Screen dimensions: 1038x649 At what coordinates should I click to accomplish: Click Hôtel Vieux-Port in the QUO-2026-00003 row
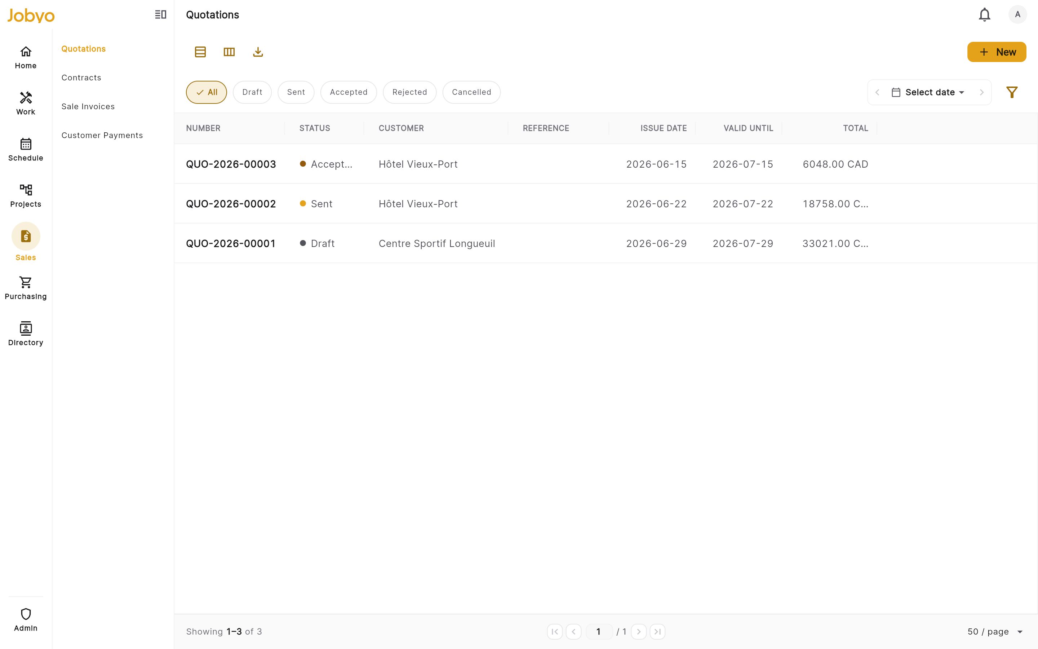click(418, 164)
